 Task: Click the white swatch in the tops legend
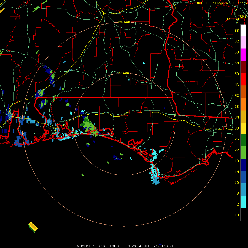click(x=243, y=30)
